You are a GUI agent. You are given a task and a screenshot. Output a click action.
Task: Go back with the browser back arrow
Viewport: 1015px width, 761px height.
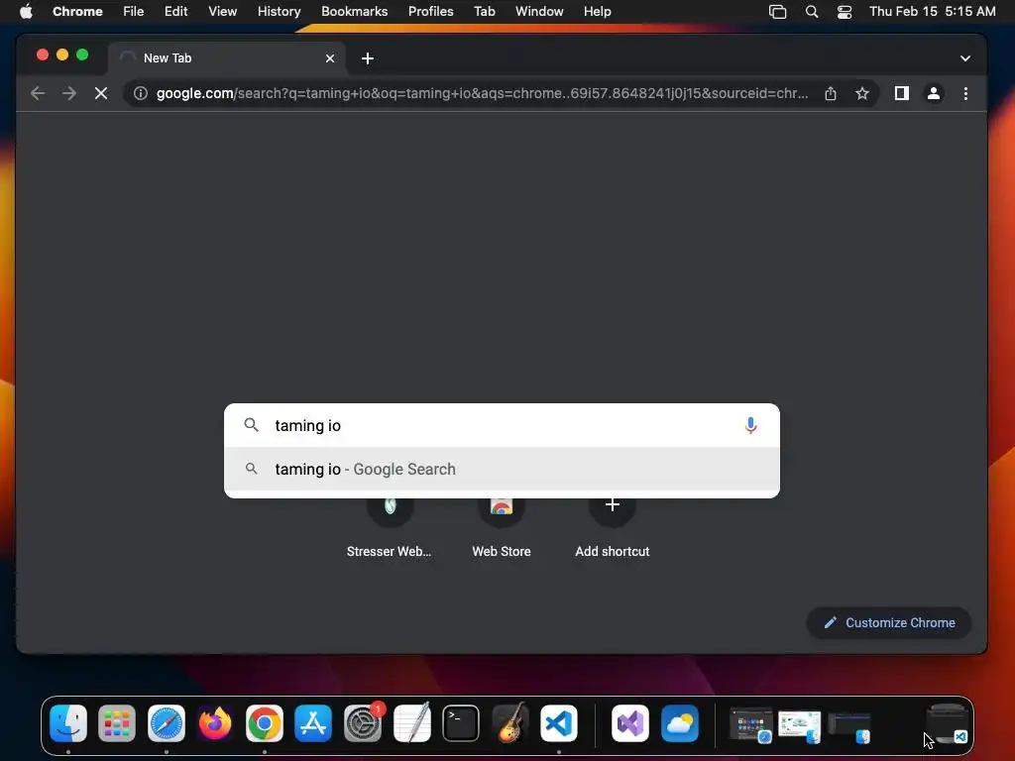(x=38, y=93)
